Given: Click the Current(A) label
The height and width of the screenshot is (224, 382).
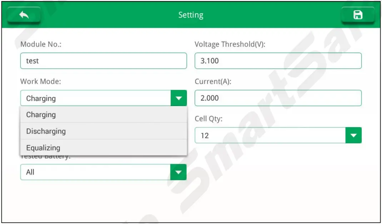Looking at the screenshot, I should 213,82.
